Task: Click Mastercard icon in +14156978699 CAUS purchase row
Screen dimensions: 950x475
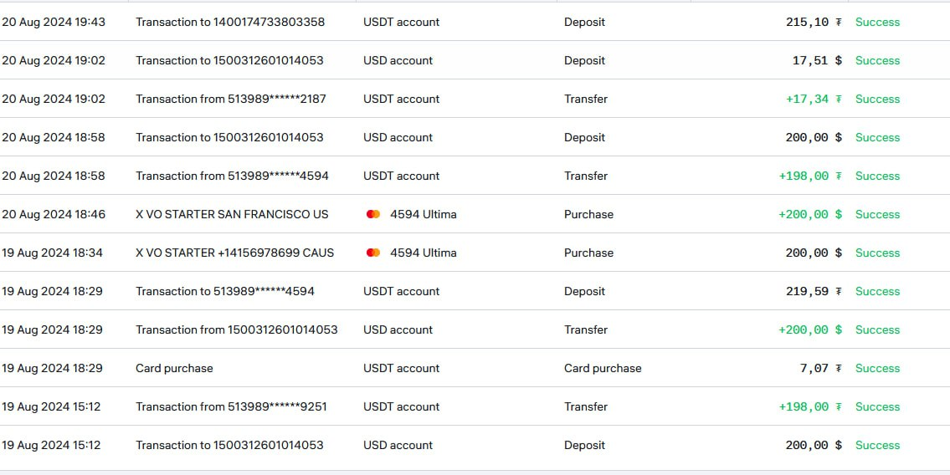Action: point(373,253)
